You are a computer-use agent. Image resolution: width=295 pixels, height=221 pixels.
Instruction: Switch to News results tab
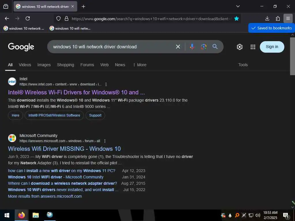click(120, 65)
